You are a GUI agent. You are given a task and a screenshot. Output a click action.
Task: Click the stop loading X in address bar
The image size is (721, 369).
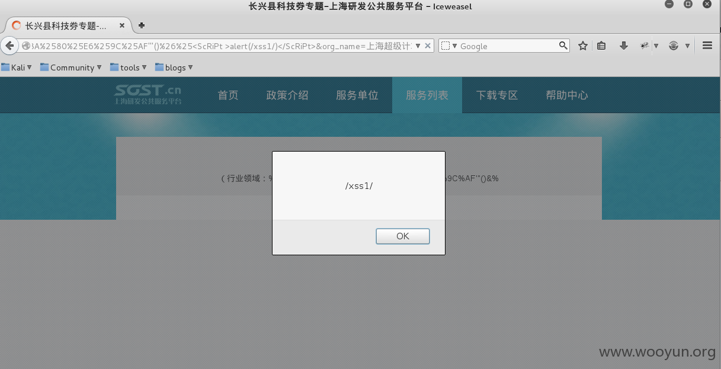[428, 46]
